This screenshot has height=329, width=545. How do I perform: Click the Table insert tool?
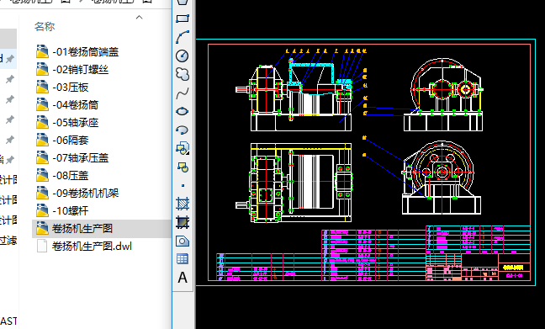pyautogui.click(x=183, y=259)
